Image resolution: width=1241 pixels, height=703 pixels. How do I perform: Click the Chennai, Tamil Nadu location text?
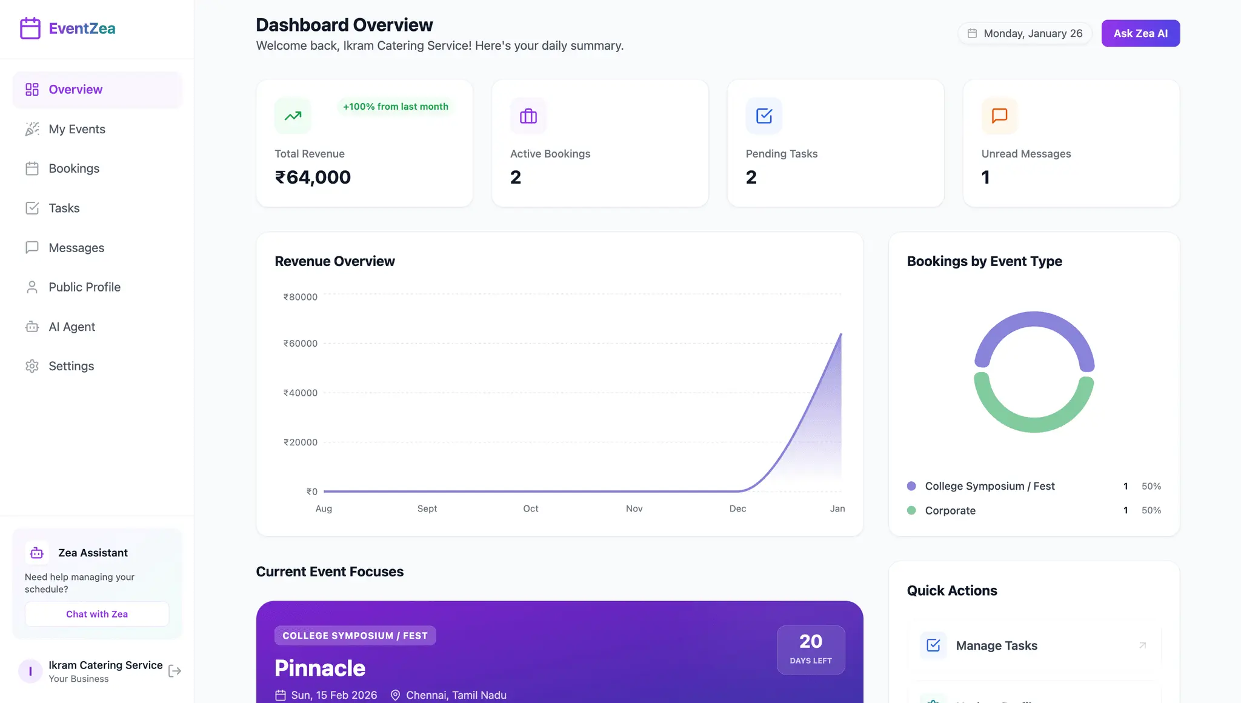456,695
